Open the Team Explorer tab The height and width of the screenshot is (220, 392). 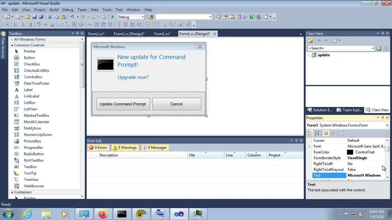[349, 110]
